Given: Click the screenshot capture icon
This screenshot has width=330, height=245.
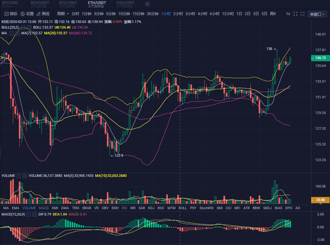Looking at the screenshot, I should click(302, 14).
